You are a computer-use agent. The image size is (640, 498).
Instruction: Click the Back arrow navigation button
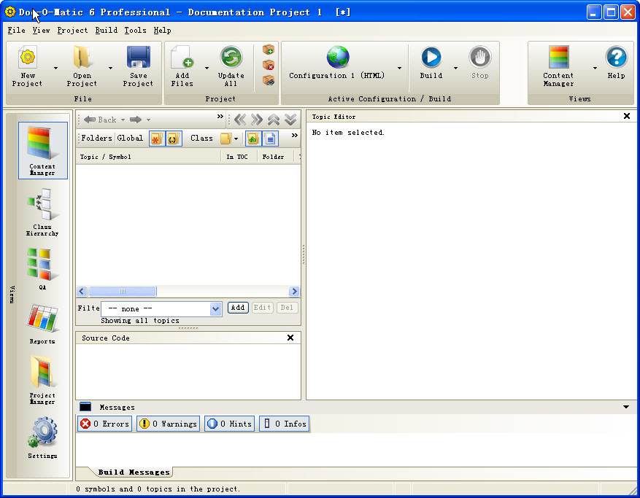100,120
